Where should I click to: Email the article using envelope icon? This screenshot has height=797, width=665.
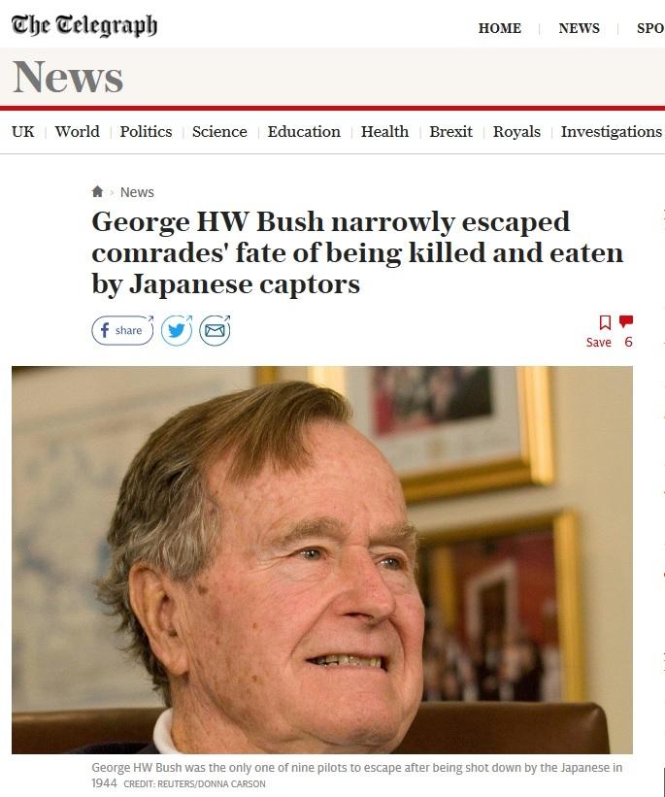(215, 330)
